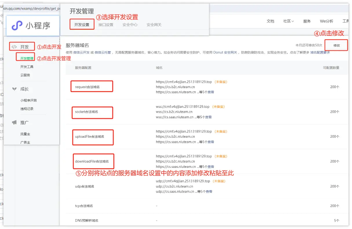Open 云服务 in the sidebar
Screen dimensions: 352x229
[x=25, y=75]
